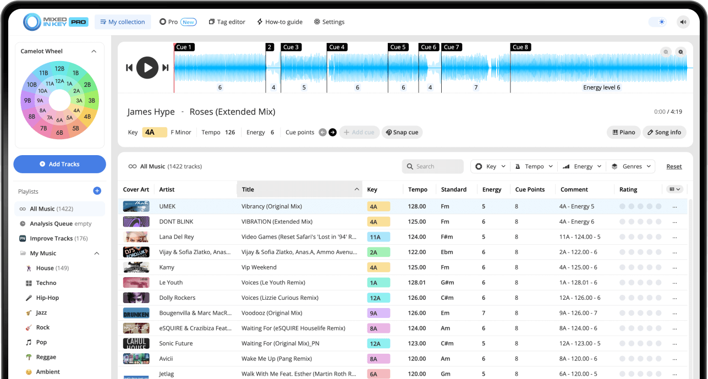
Task: Open the Genres filter dropdown
Action: coord(631,166)
